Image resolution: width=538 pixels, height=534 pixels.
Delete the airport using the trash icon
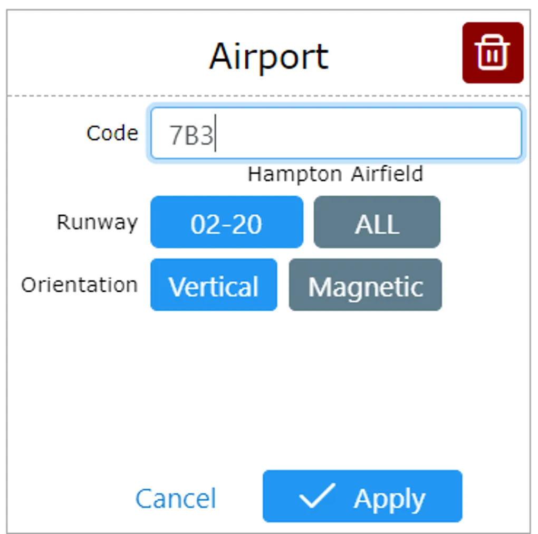point(493,53)
